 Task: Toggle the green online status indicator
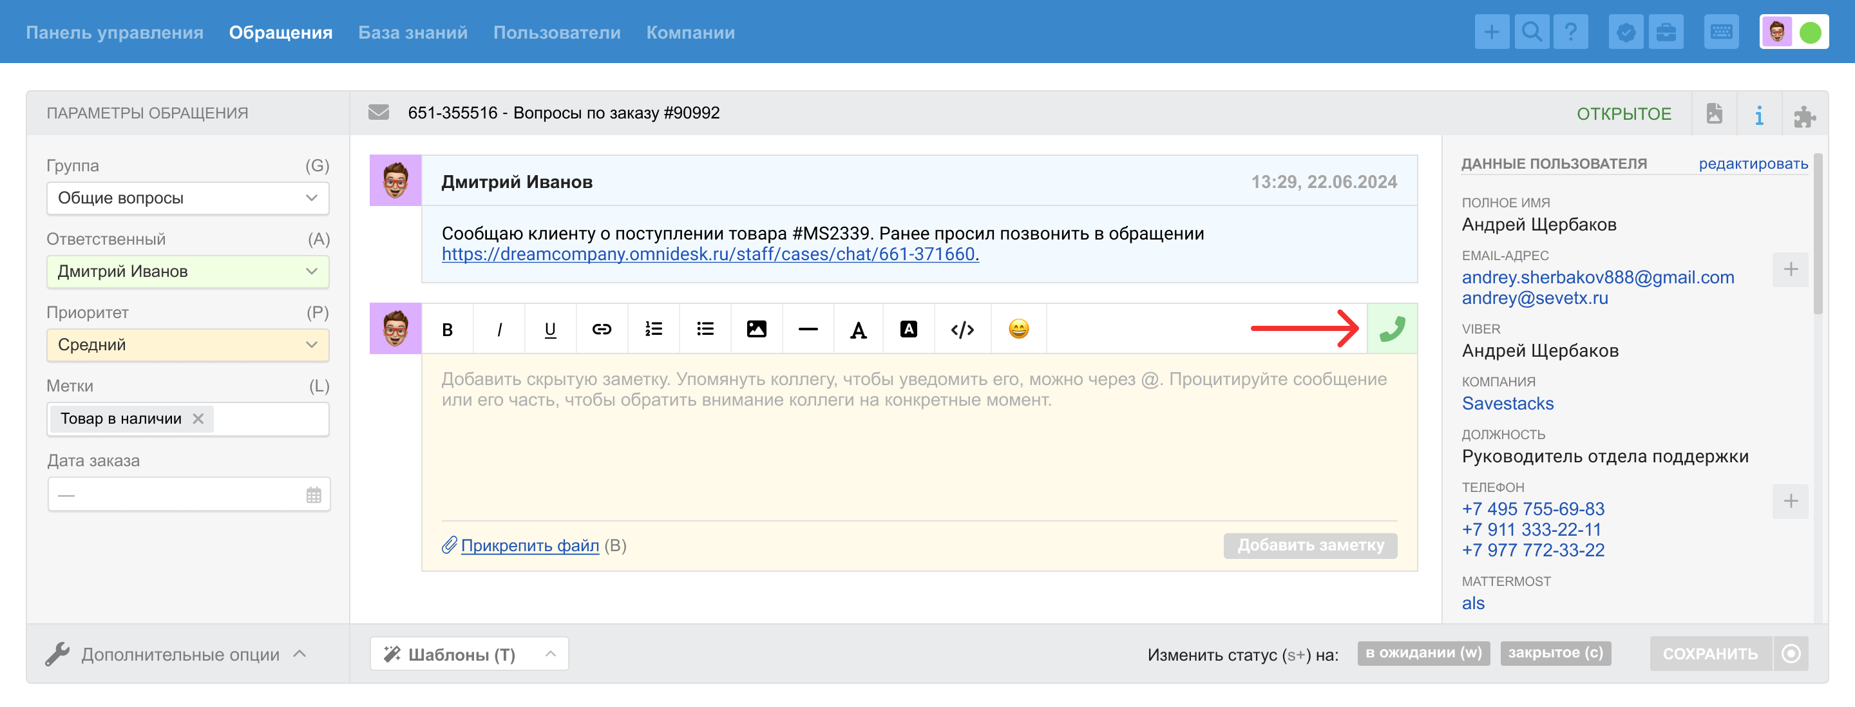tap(1811, 32)
